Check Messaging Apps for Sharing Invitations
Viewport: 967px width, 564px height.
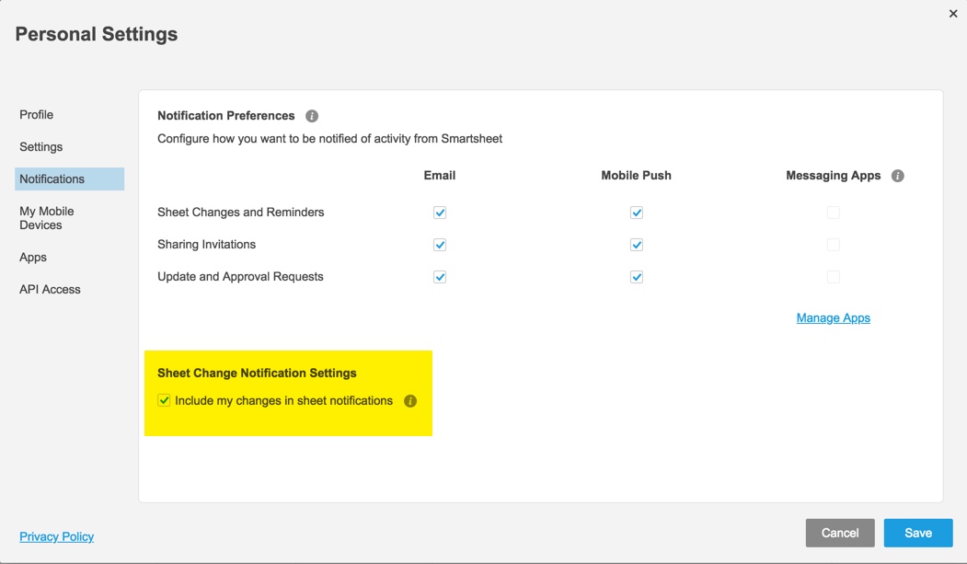833,244
